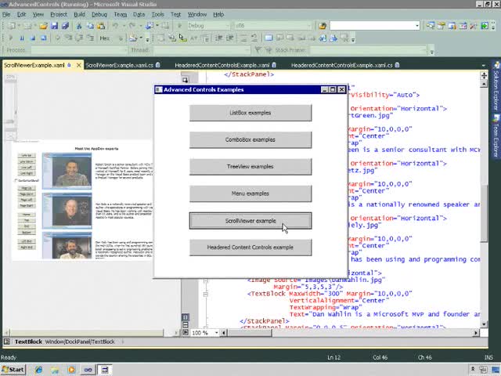
Task: Click the TreeView examples button
Action: coord(250,167)
